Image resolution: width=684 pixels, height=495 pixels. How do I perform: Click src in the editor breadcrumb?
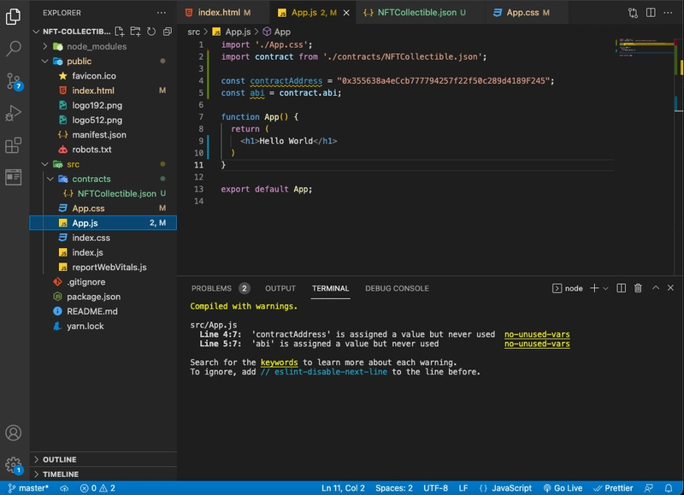tap(194, 32)
